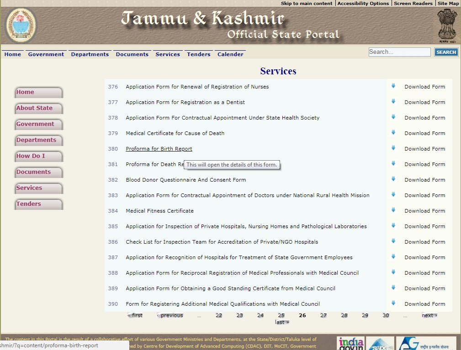Image resolution: width=461 pixels, height=350 pixels.
Task: Open the Proforma for Birth Report link
Action: tap(159, 149)
